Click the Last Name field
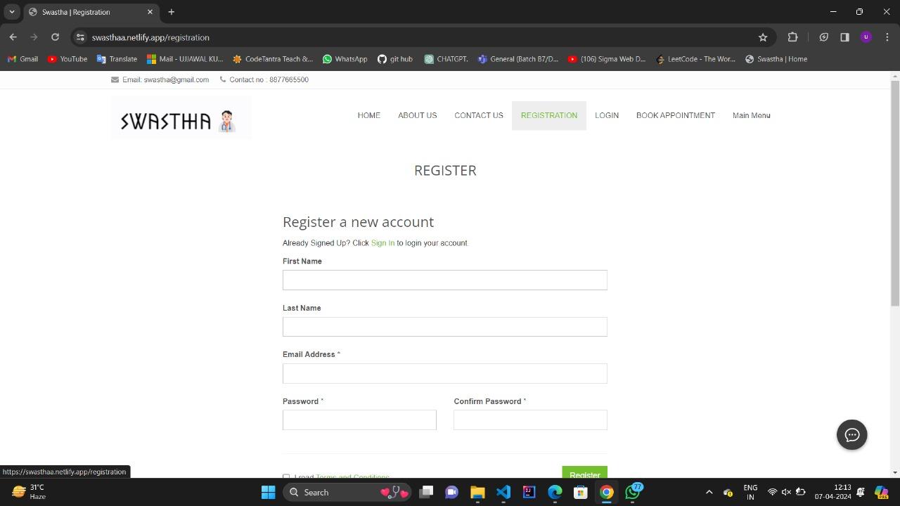The height and width of the screenshot is (506, 900). click(x=444, y=327)
